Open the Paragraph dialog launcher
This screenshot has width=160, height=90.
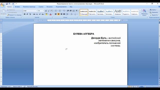point(77,17)
